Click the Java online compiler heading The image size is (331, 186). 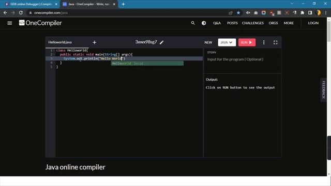click(75, 167)
